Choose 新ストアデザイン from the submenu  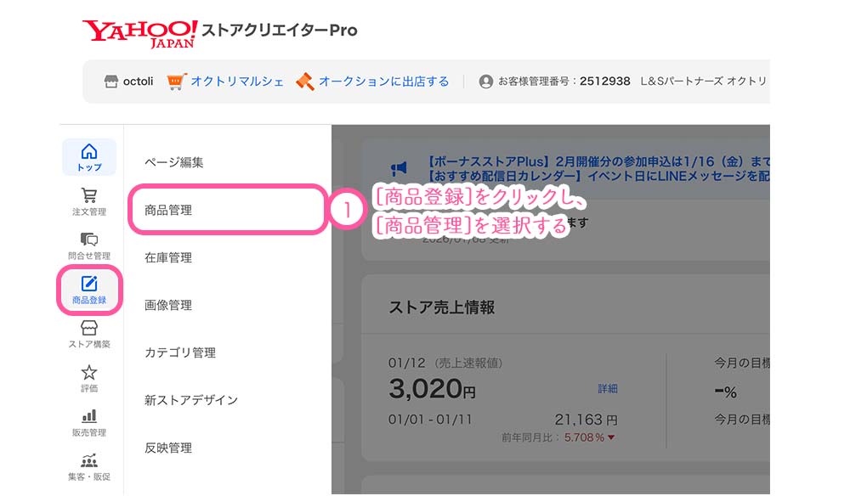[191, 400]
